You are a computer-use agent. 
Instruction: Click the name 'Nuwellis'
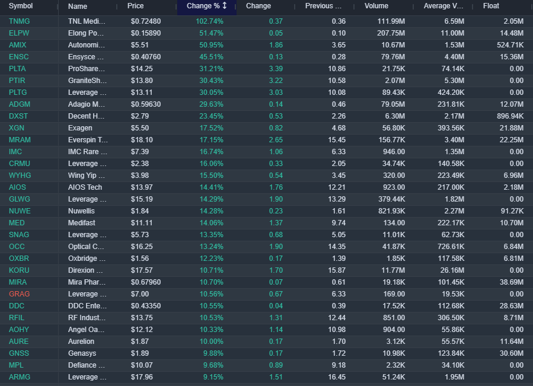tap(81, 211)
